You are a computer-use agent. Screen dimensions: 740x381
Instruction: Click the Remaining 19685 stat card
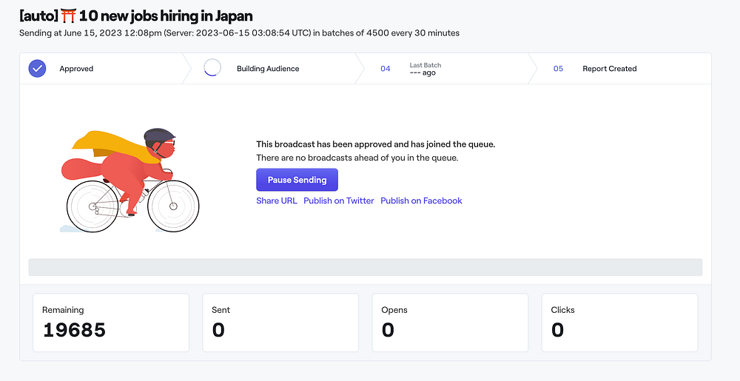click(x=111, y=323)
